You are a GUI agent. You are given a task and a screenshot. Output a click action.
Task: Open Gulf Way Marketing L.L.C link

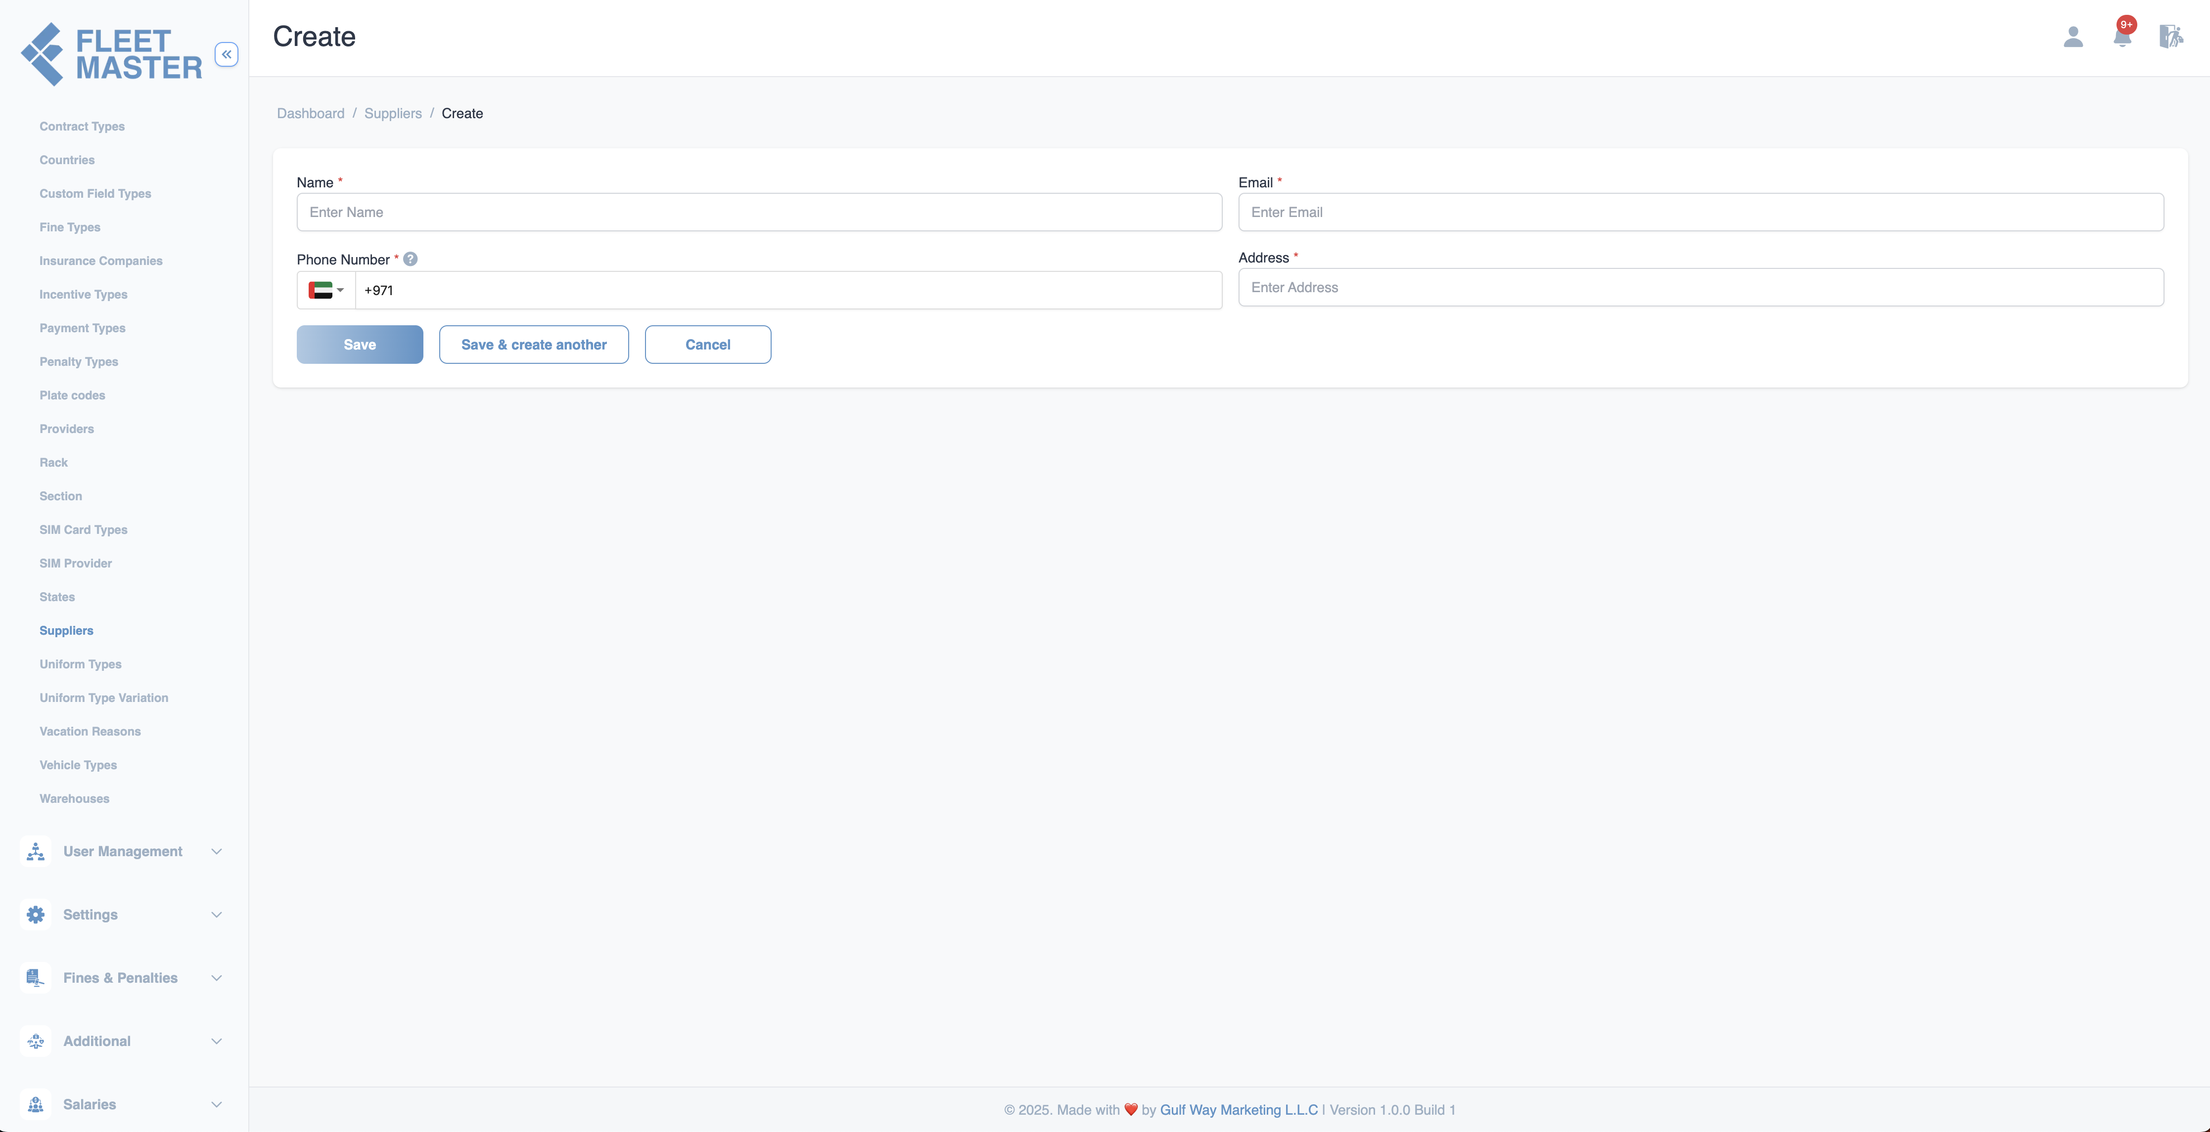(x=1239, y=1110)
